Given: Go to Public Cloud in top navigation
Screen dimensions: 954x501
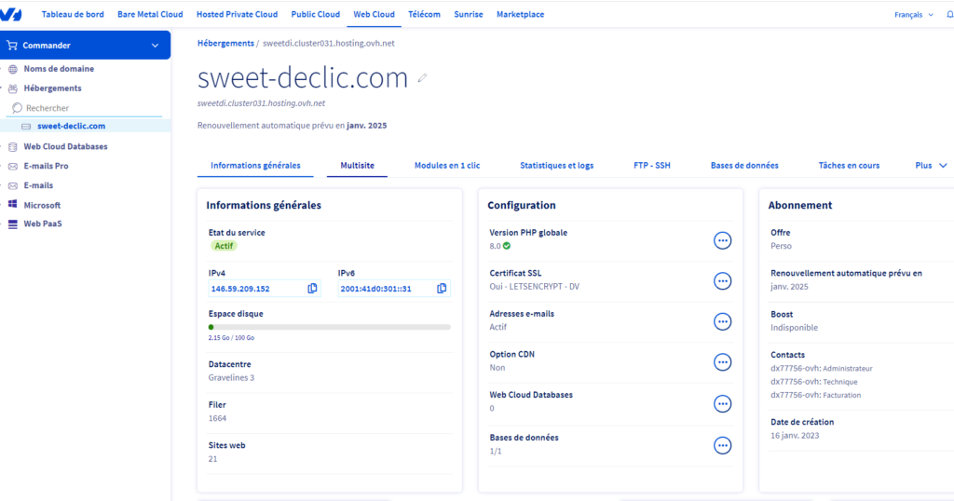Looking at the screenshot, I should [315, 15].
